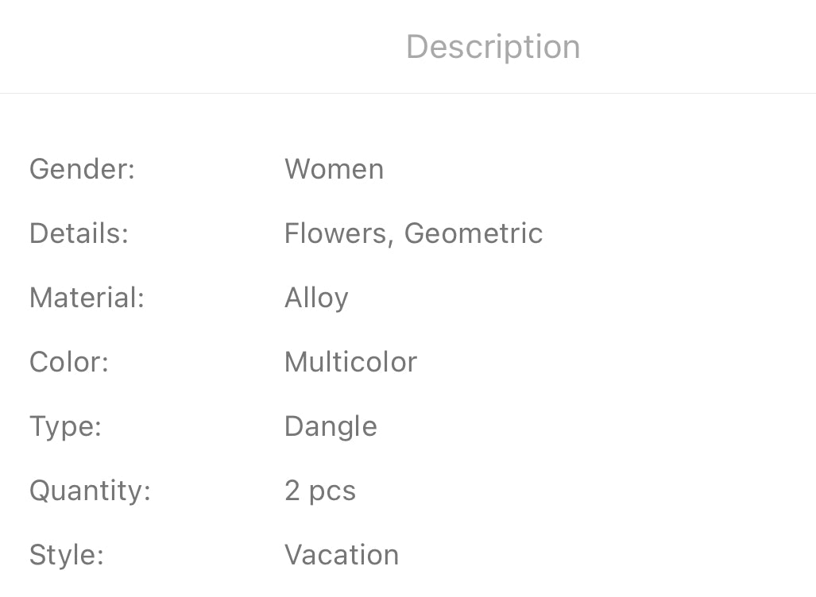Click the Type field label

click(x=65, y=426)
